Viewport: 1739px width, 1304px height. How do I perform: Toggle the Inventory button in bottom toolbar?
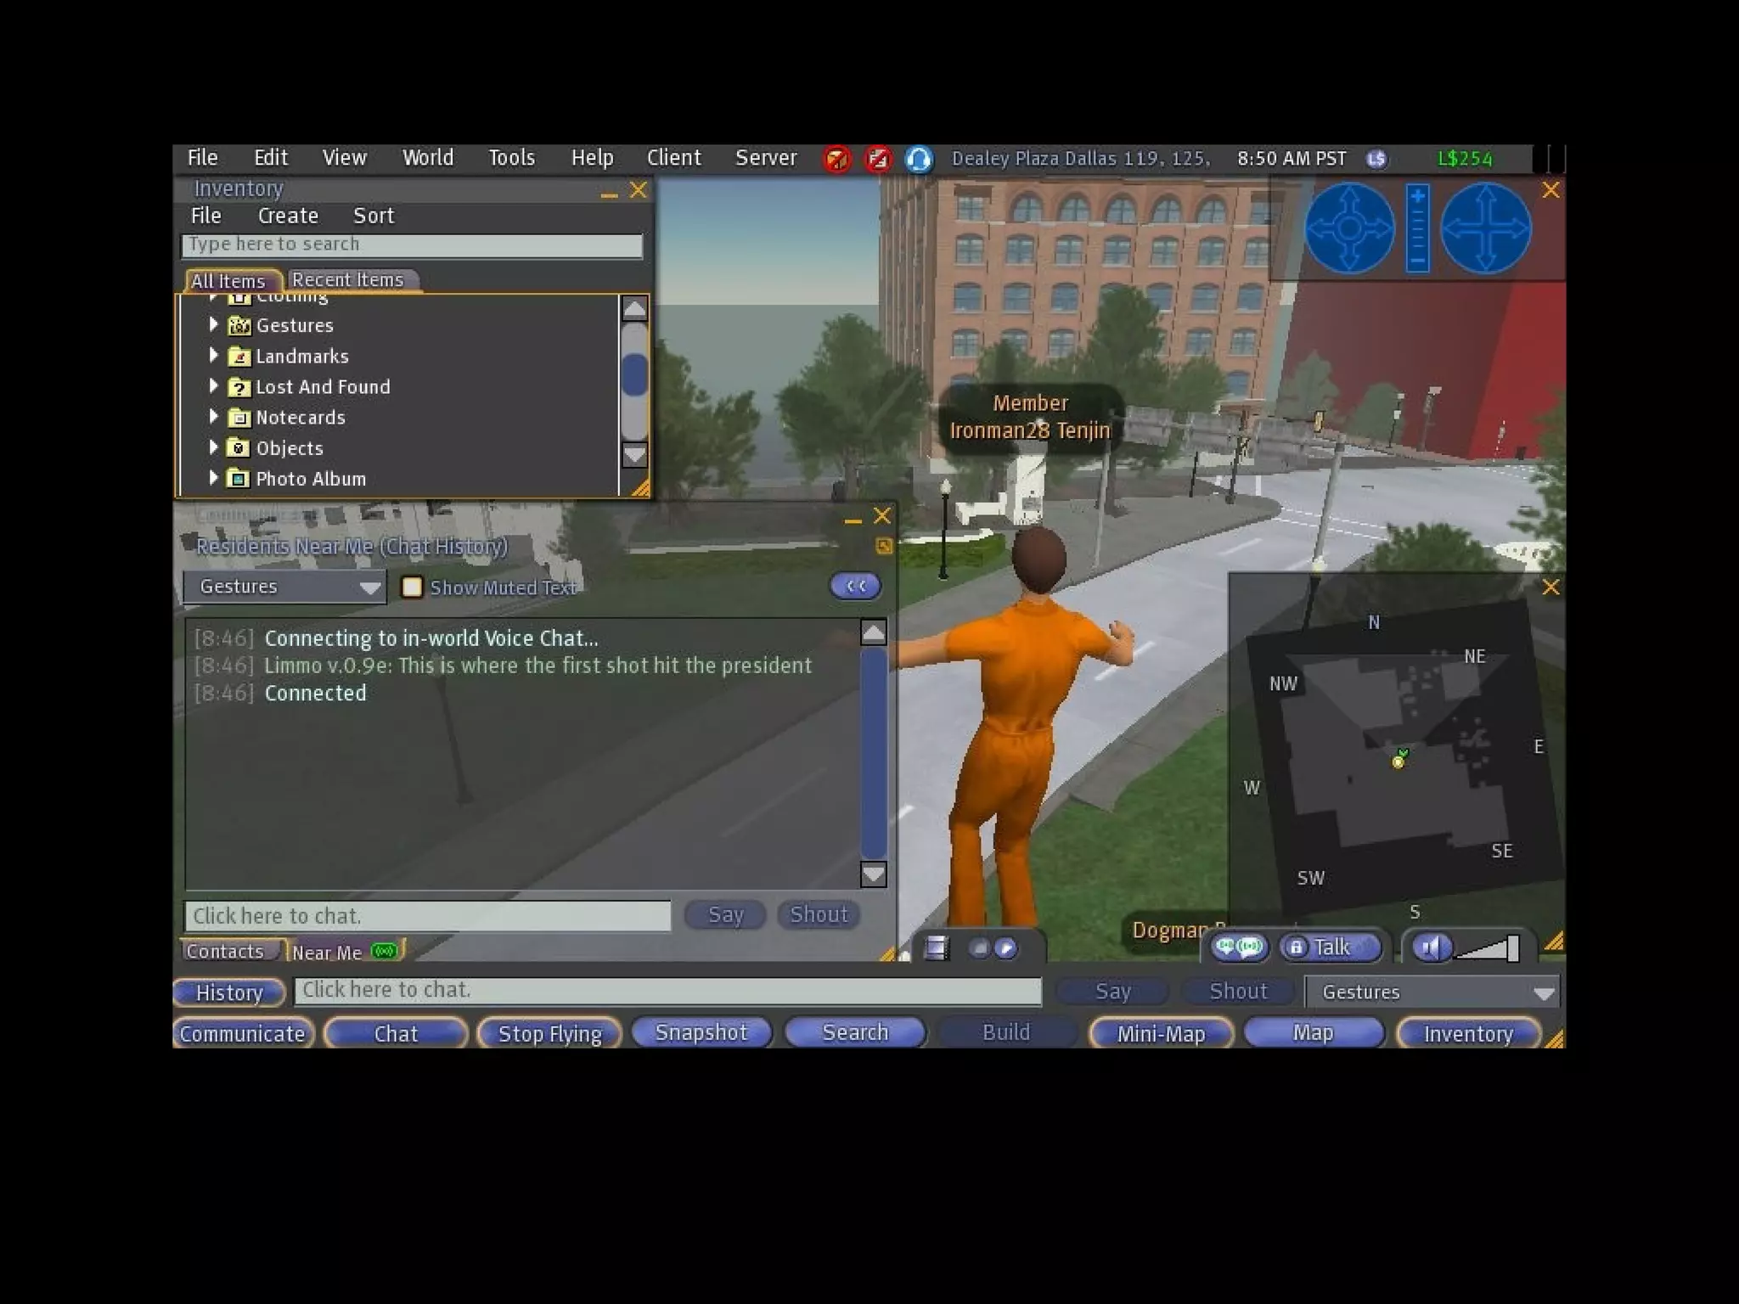point(1468,1033)
